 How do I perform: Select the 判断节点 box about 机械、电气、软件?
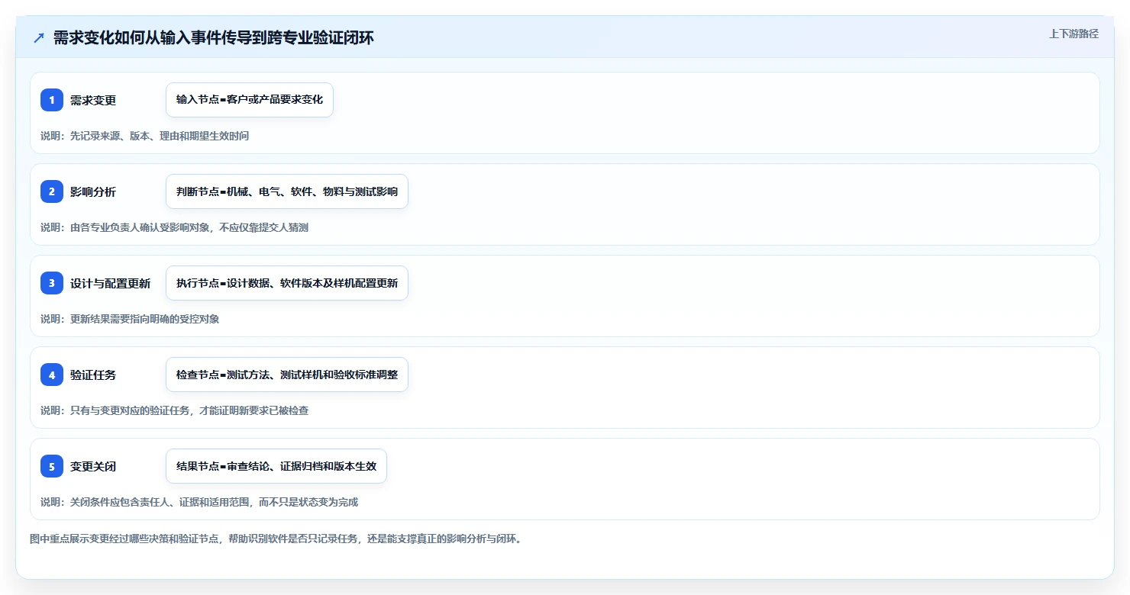click(x=287, y=191)
